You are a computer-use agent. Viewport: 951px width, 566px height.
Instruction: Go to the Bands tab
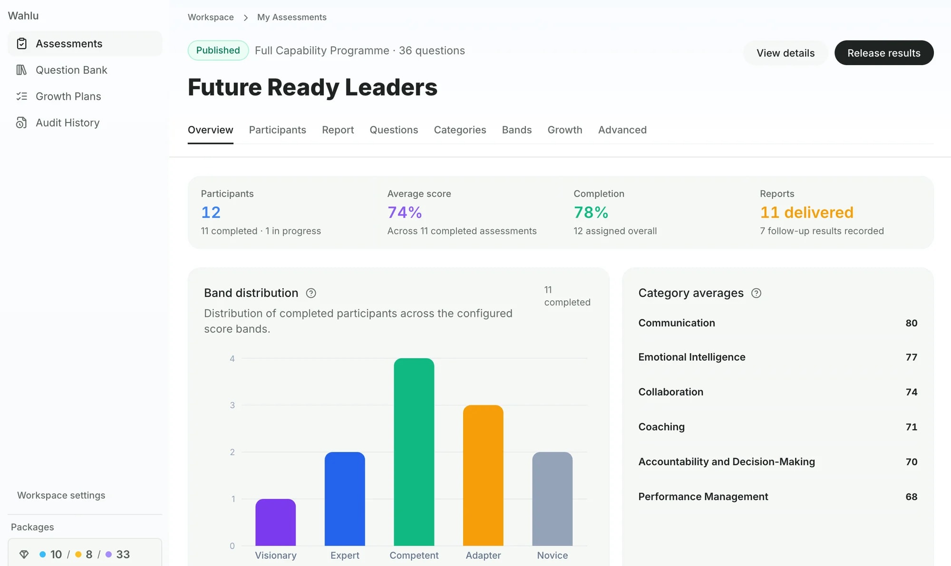517,130
